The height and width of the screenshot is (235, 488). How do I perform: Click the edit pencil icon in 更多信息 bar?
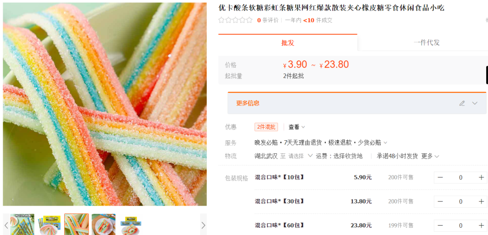point(462,103)
